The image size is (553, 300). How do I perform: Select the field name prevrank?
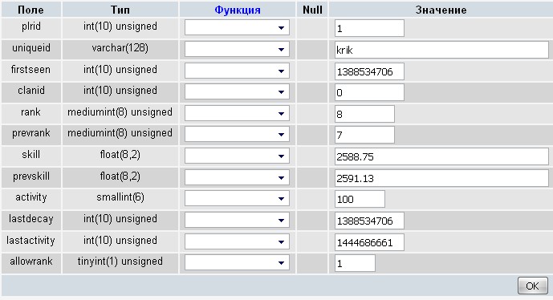coord(31,133)
